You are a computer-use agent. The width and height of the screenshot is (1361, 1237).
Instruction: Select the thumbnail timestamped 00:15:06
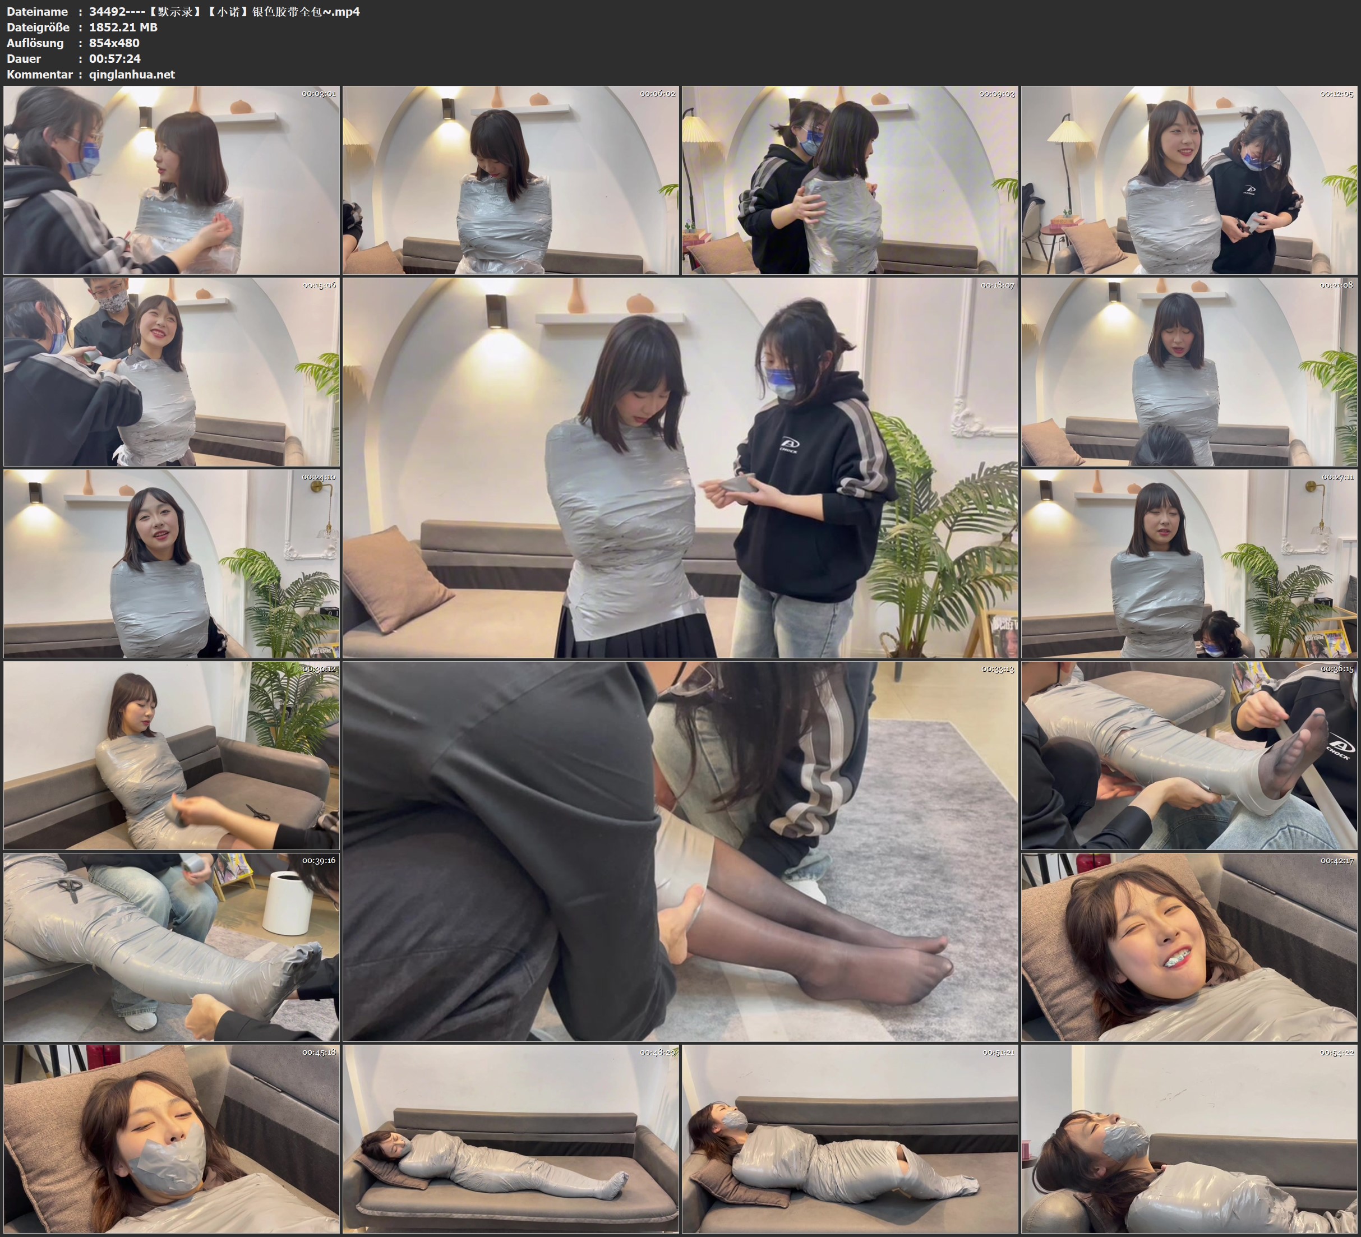coord(172,371)
